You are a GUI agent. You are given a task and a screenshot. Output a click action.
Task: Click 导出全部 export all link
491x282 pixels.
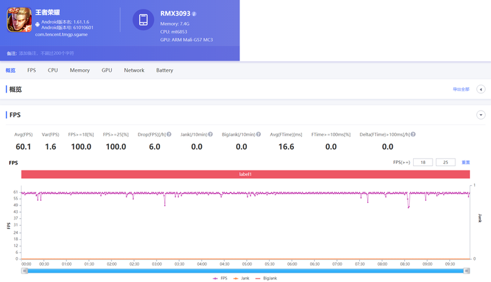[461, 89]
